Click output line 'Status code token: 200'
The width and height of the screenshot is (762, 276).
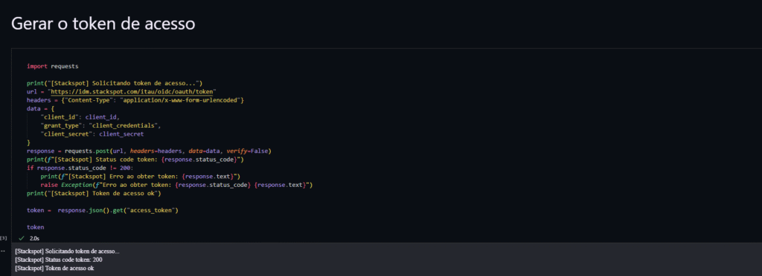(58, 260)
